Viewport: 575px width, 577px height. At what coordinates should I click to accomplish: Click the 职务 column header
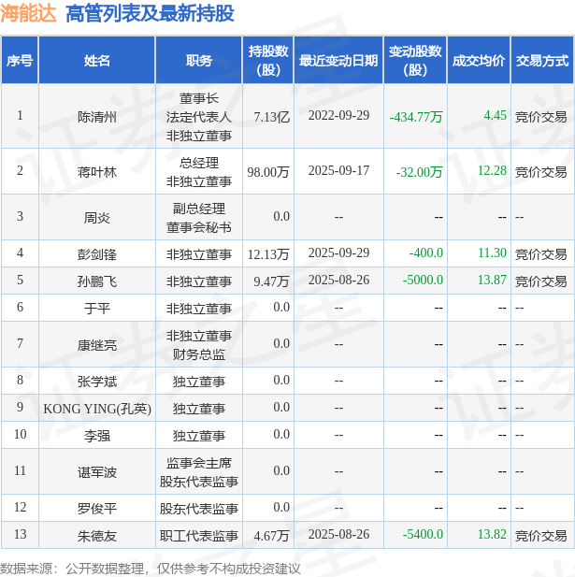coord(198,61)
